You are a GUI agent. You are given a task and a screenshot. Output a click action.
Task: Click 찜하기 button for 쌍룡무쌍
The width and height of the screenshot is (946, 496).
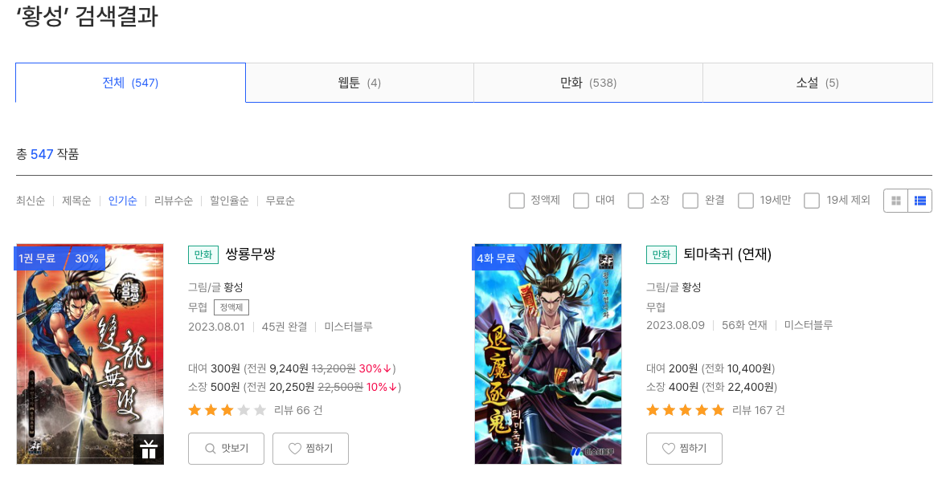tap(310, 449)
